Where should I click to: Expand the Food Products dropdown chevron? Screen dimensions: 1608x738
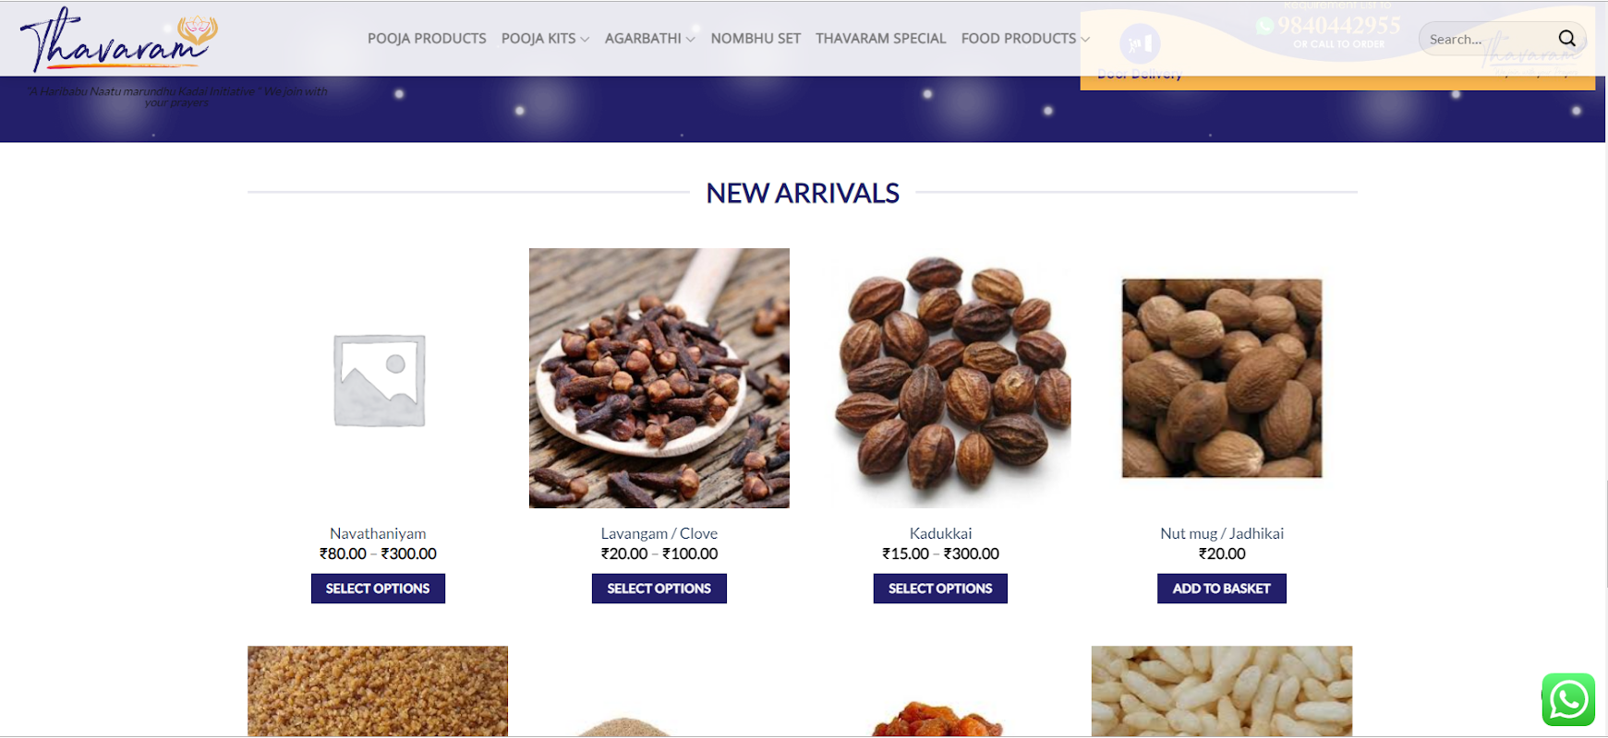pyautogui.click(x=1085, y=40)
